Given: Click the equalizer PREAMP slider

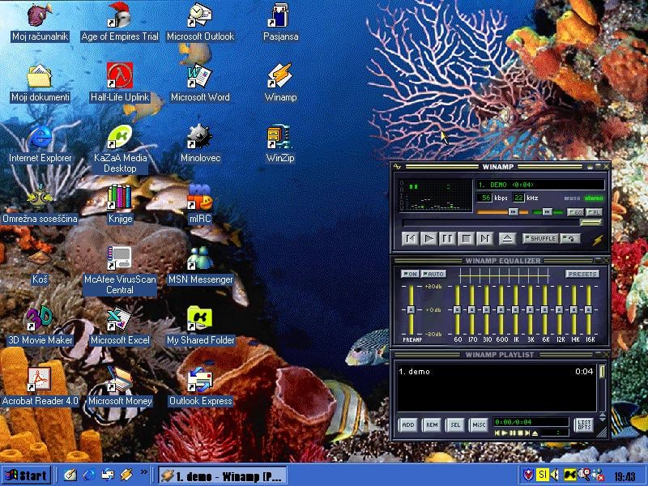Looking at the screenshot, I should point(411,309).
